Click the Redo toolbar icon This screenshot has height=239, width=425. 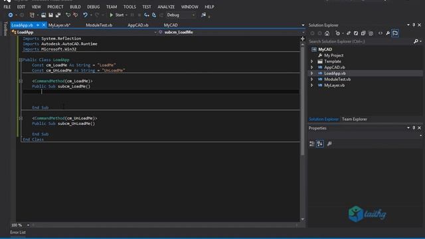point(97,15)
